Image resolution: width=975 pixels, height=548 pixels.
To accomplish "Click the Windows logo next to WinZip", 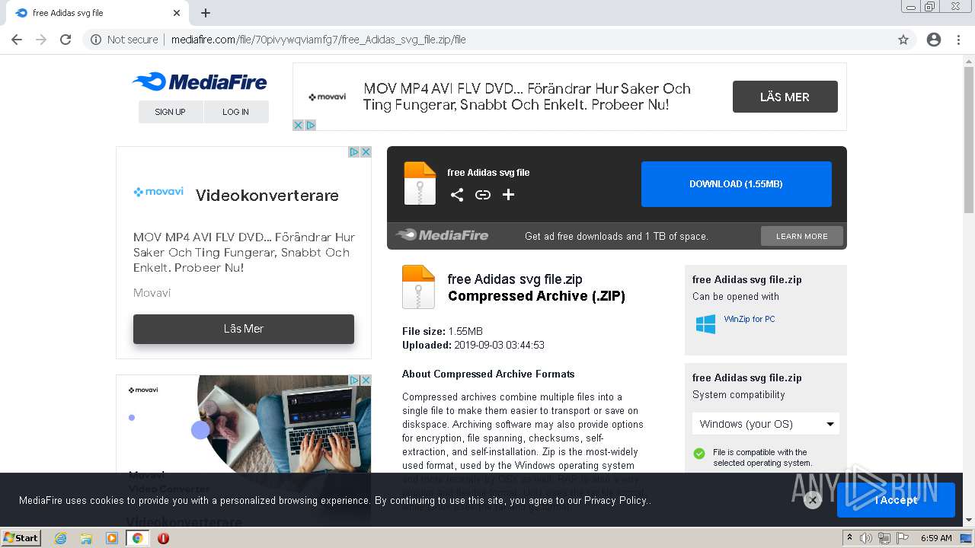I will point(705,323).
